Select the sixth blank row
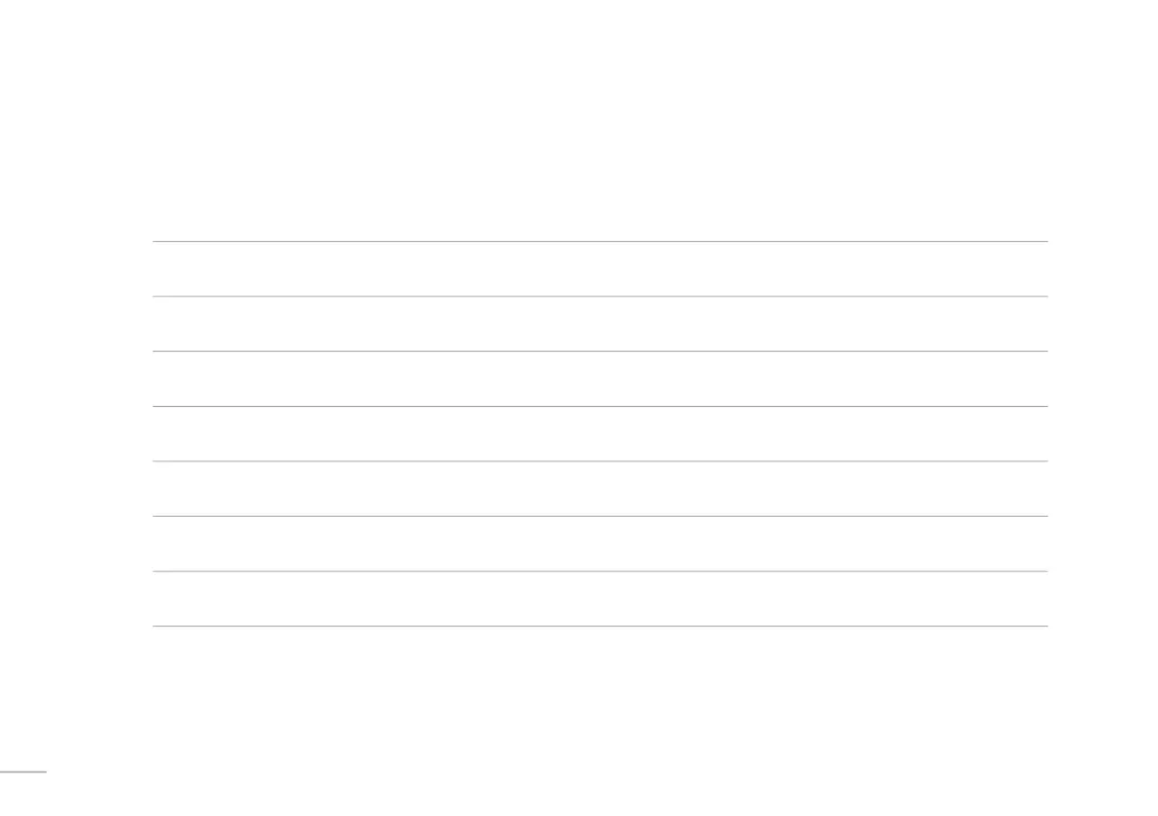 (x=599, y=543)
